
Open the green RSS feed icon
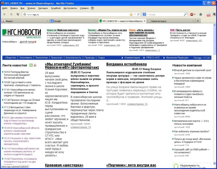pyautogui.click(x=31, y=65)
